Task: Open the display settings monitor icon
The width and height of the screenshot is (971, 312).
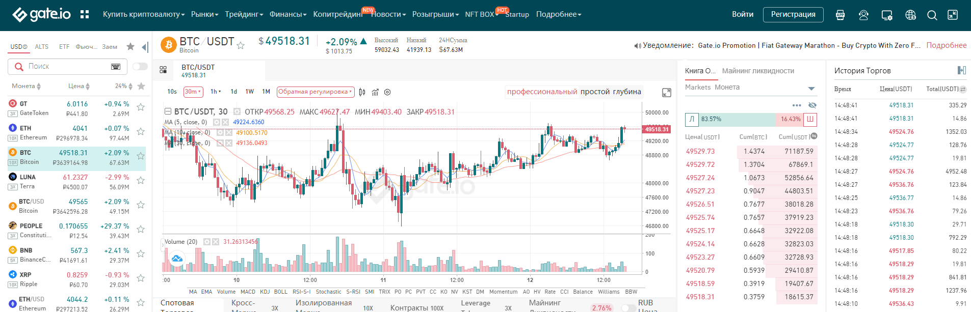Action: pos(887,15)
